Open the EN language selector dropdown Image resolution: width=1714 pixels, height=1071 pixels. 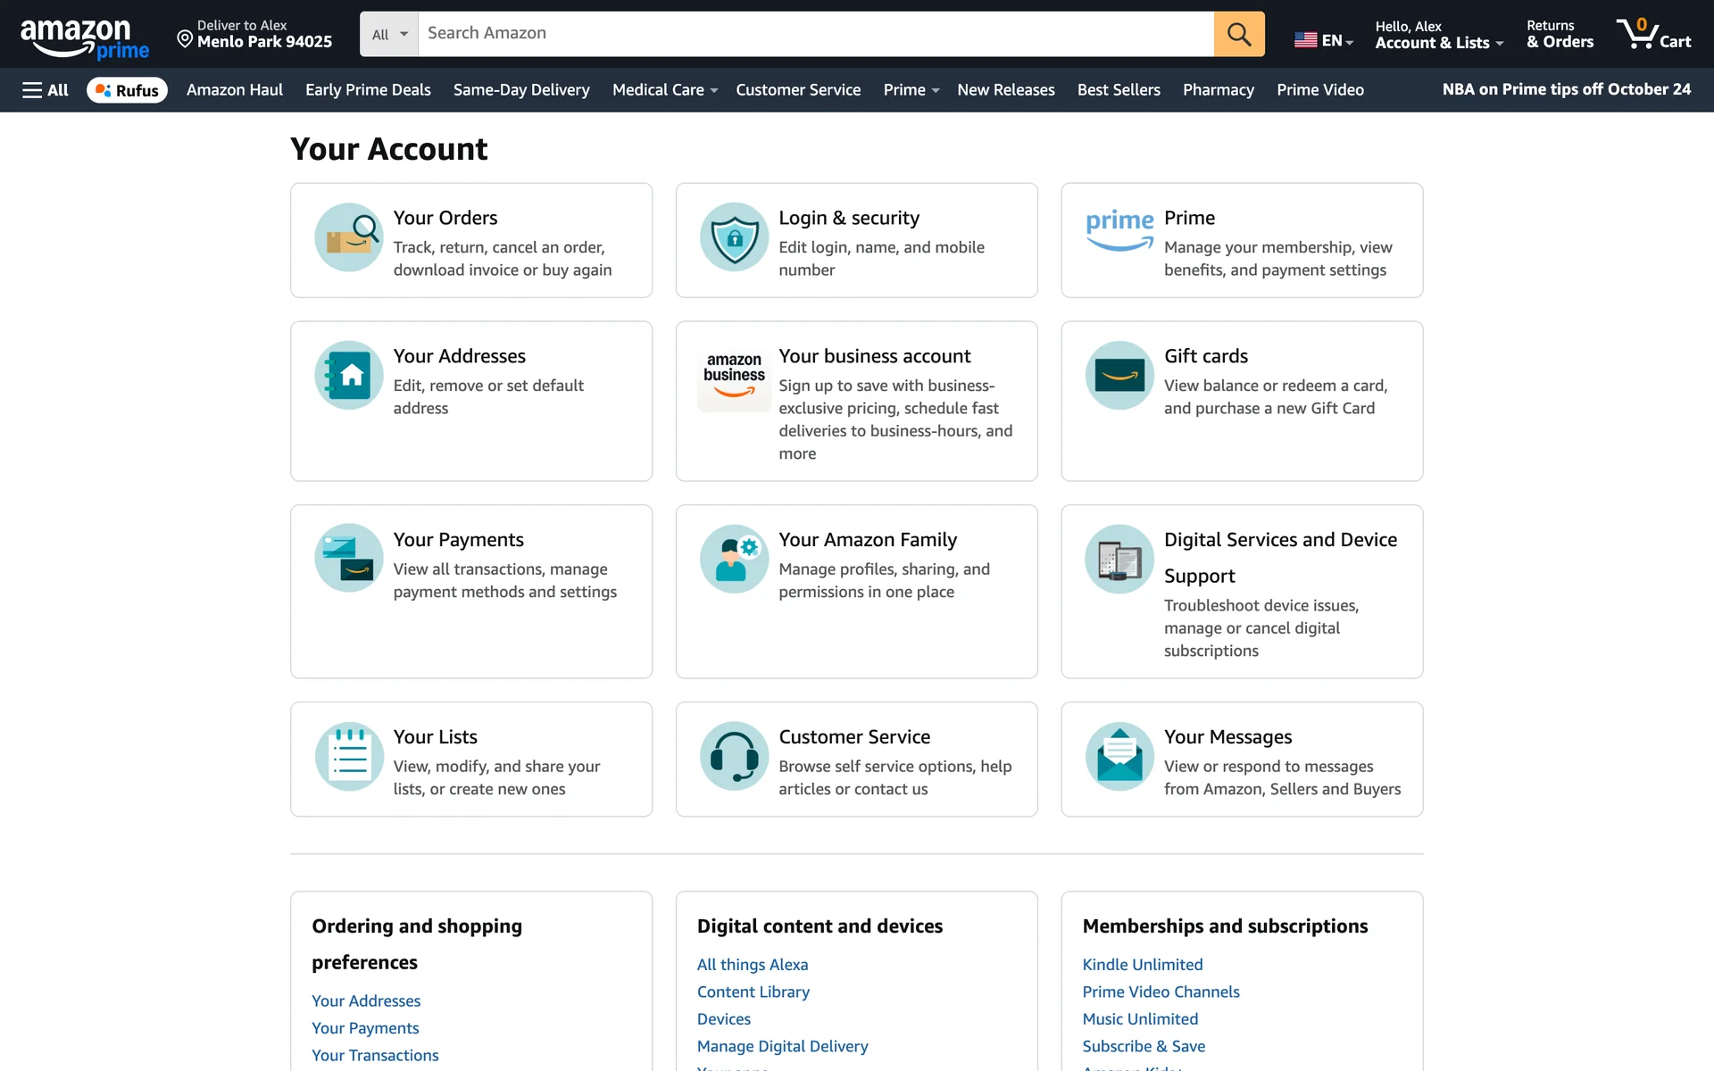1324,40
